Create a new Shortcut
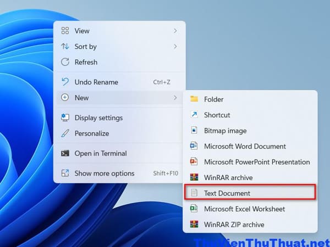 point(250,115)
